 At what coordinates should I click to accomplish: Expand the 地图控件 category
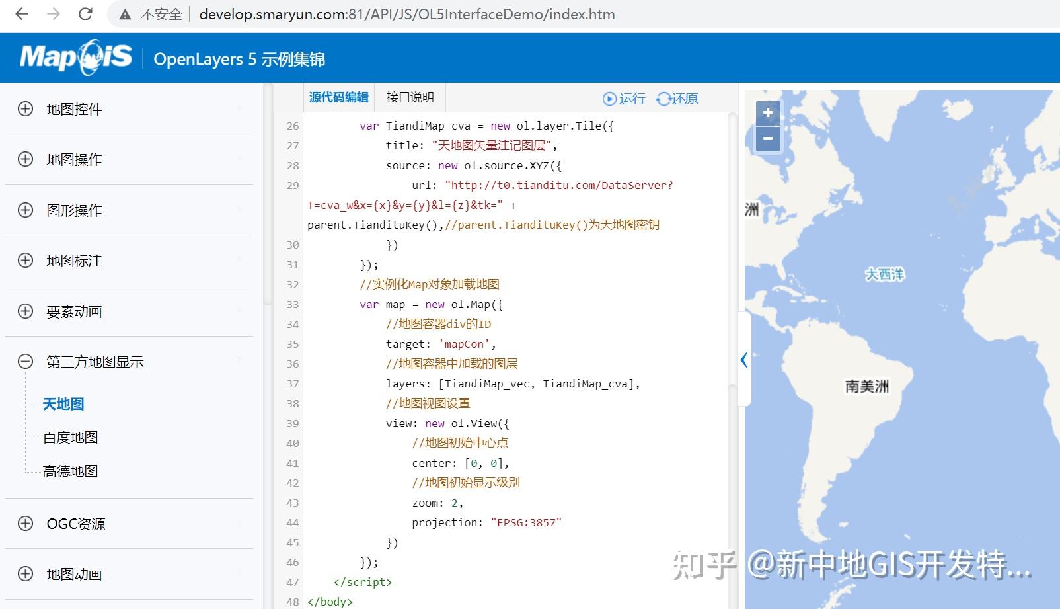[25, 108]
